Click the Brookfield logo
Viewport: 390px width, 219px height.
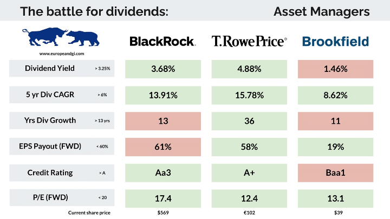coord(335,41)
